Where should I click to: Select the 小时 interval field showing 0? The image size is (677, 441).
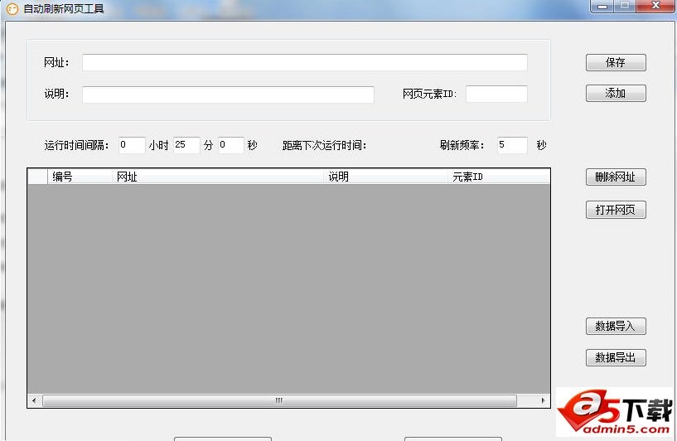pos(132,145)
